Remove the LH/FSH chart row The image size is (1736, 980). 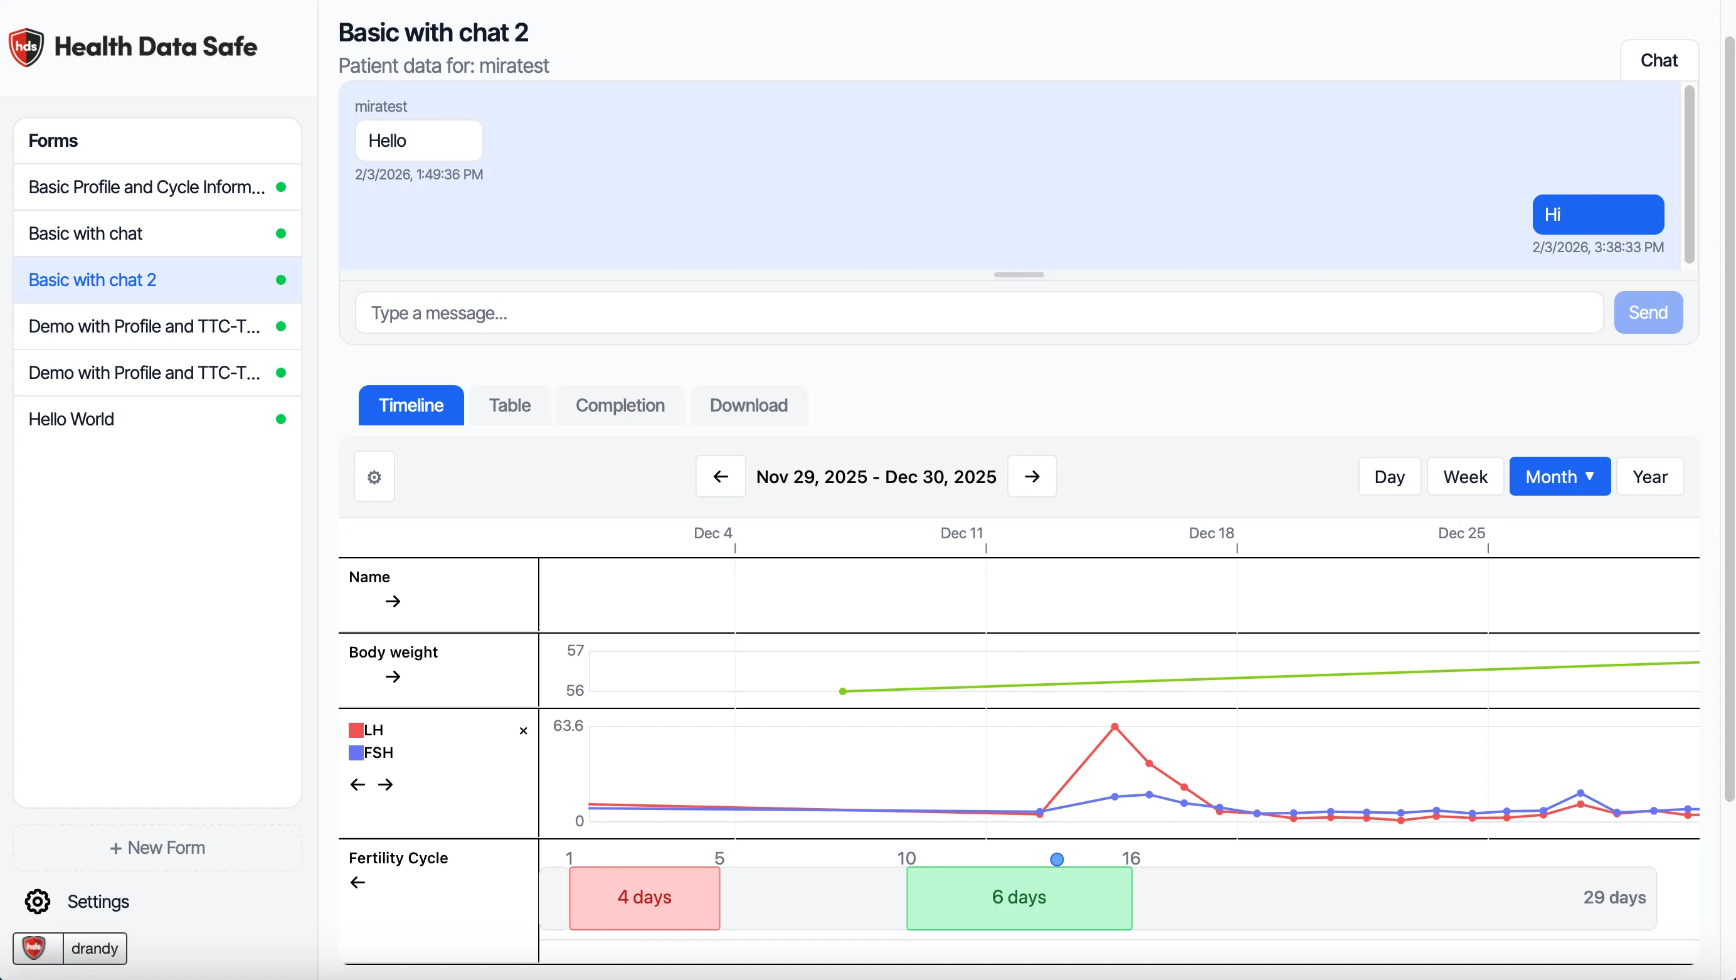[x=523, y=731]
